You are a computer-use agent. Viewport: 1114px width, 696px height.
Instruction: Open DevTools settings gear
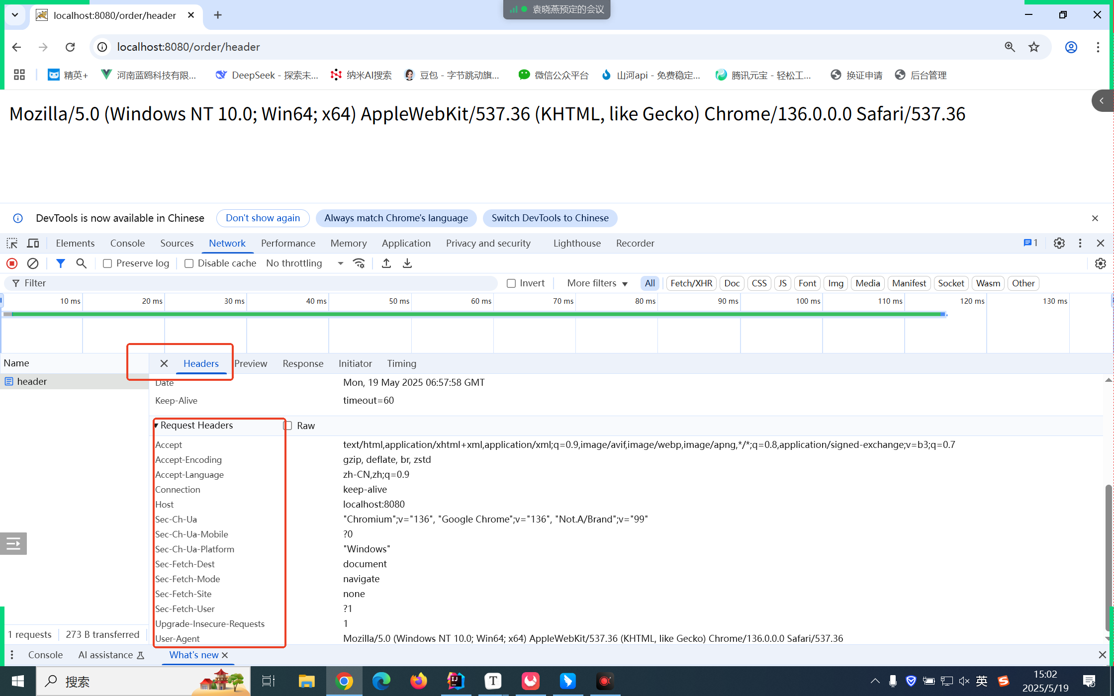pyautogui.click(x=1059, y=243)
